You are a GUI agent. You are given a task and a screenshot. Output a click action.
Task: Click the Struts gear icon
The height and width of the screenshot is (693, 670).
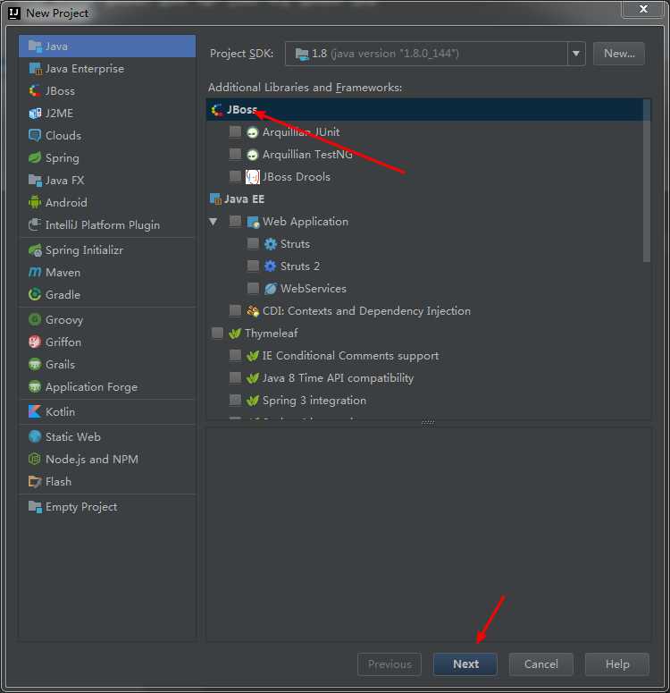click(x=271, y=244)
